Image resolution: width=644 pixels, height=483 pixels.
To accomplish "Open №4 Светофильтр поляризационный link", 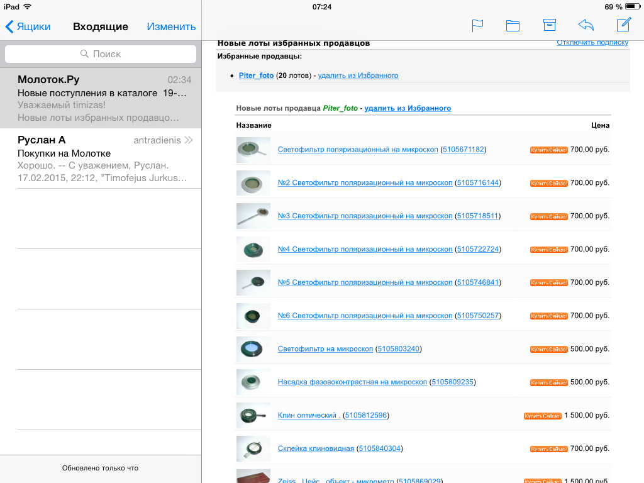I will click(365, 249).
